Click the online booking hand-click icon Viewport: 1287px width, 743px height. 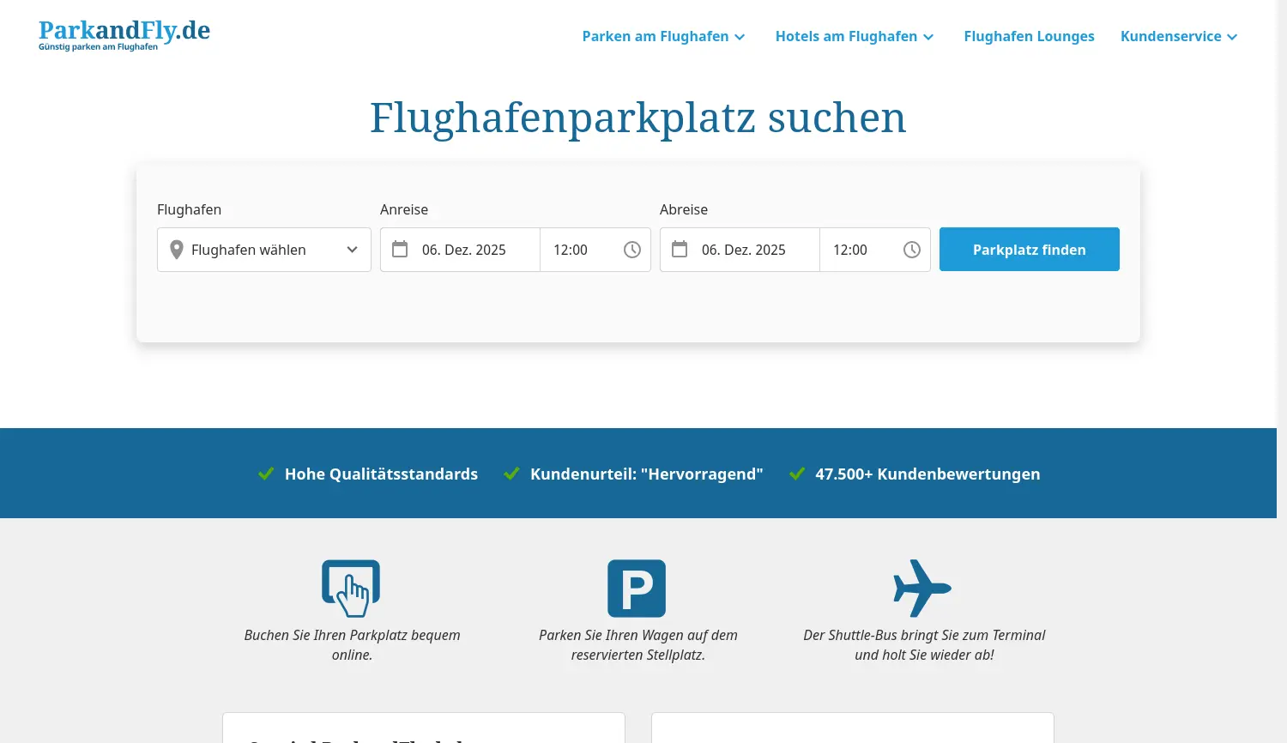point(350,588)
